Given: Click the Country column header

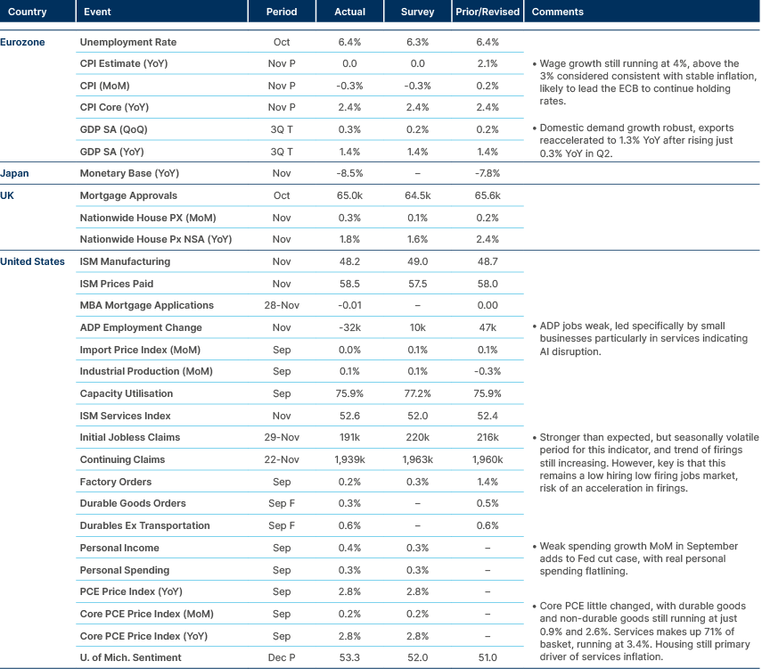Looking at the screenshot, I should pos(25,12).
